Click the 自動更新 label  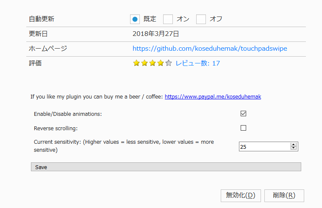coord(42,19)
